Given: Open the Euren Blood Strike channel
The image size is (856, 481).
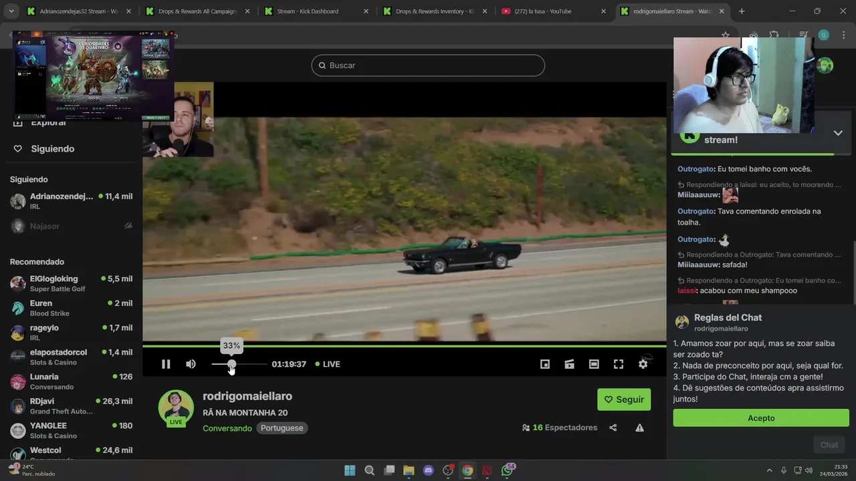Looking at the screenshot, I should point(71,308).
